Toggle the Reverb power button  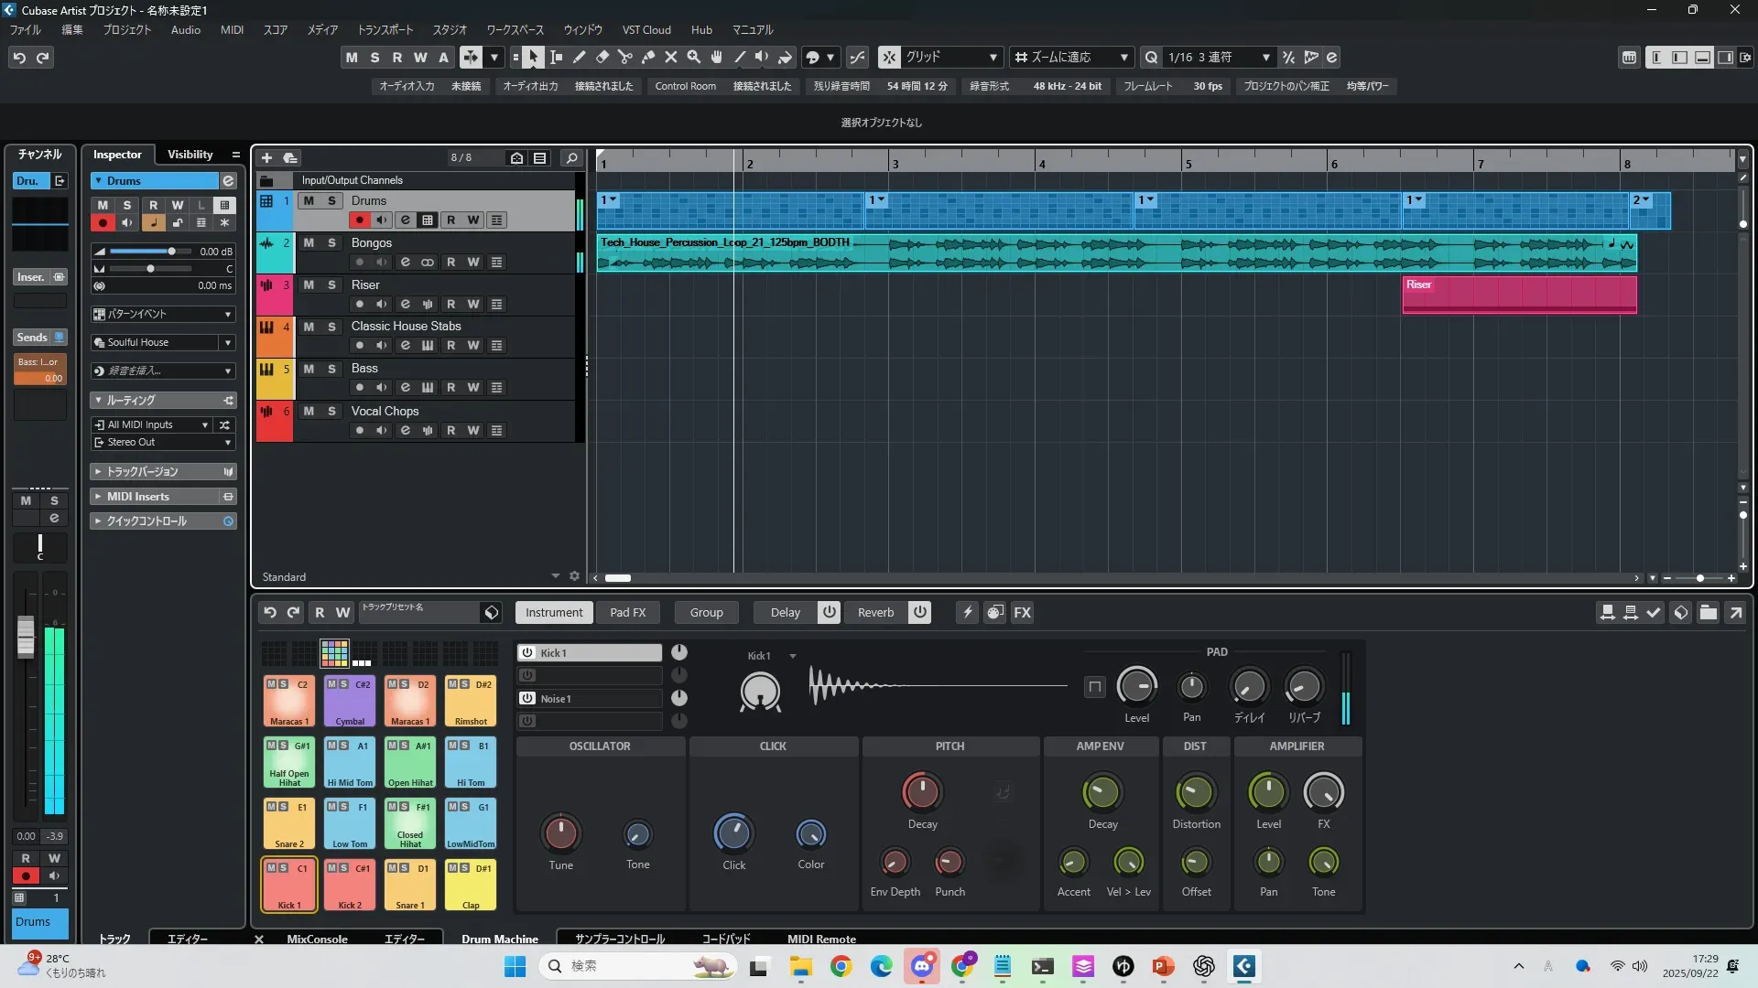[920, 613]
